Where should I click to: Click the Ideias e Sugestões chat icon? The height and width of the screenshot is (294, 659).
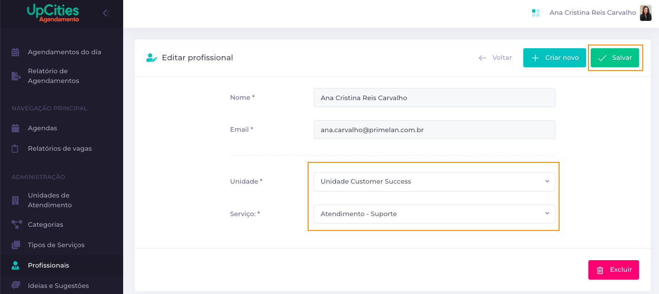(16, 286)
